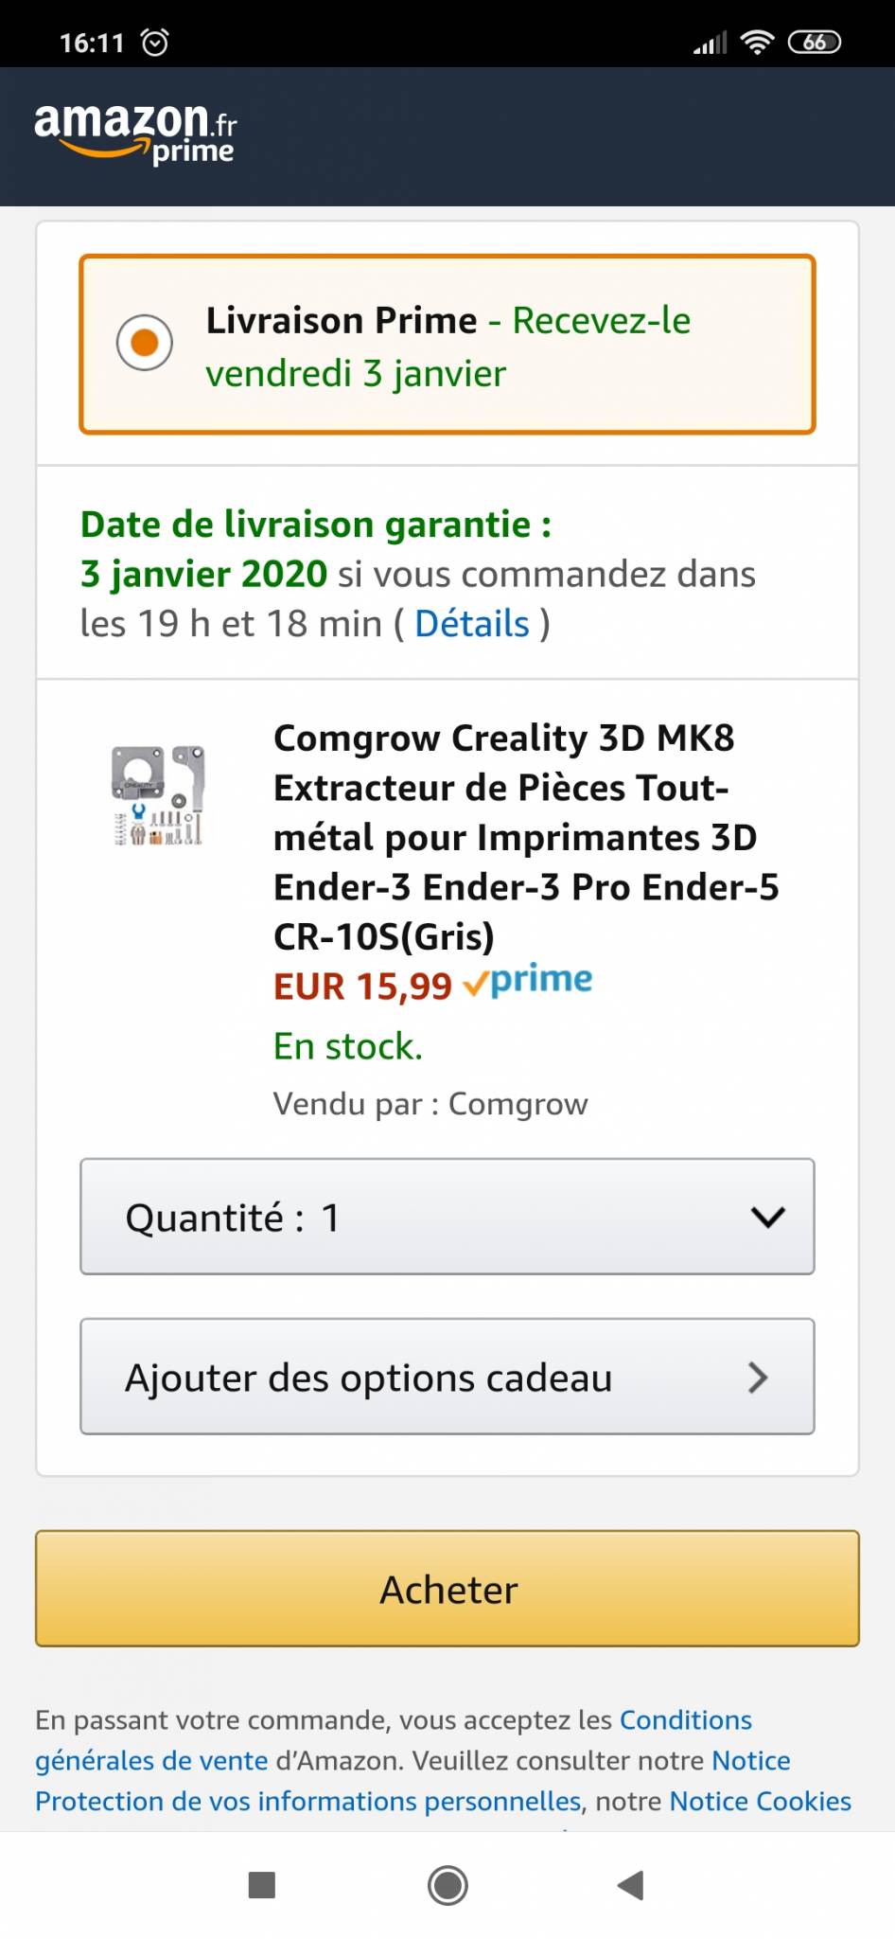Tap the Comgrow Creality 3D MK8 product title
Screen dimensions: 895x1939
(525, 836)
